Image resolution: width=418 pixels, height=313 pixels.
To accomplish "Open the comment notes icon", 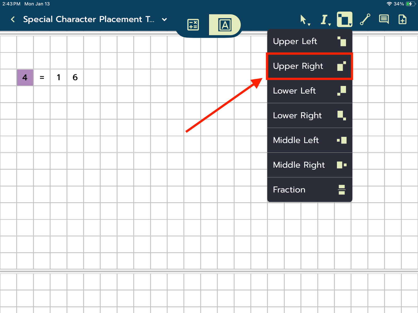I will (384, 20).
